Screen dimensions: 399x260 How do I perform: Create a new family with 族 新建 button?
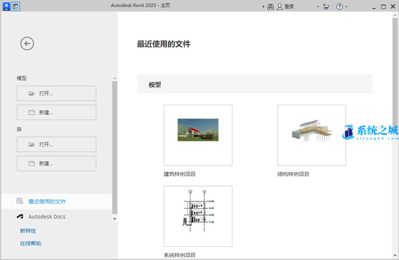[x=56, y=163]
